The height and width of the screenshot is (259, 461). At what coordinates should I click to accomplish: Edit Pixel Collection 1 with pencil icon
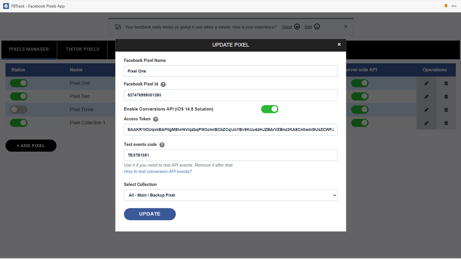[426, 123]
